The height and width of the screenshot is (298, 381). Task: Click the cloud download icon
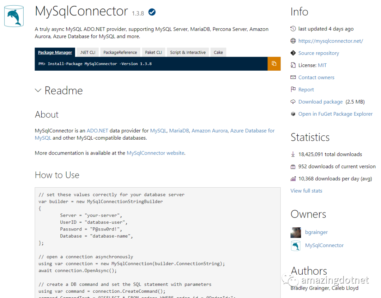click(x=293, y=102)
